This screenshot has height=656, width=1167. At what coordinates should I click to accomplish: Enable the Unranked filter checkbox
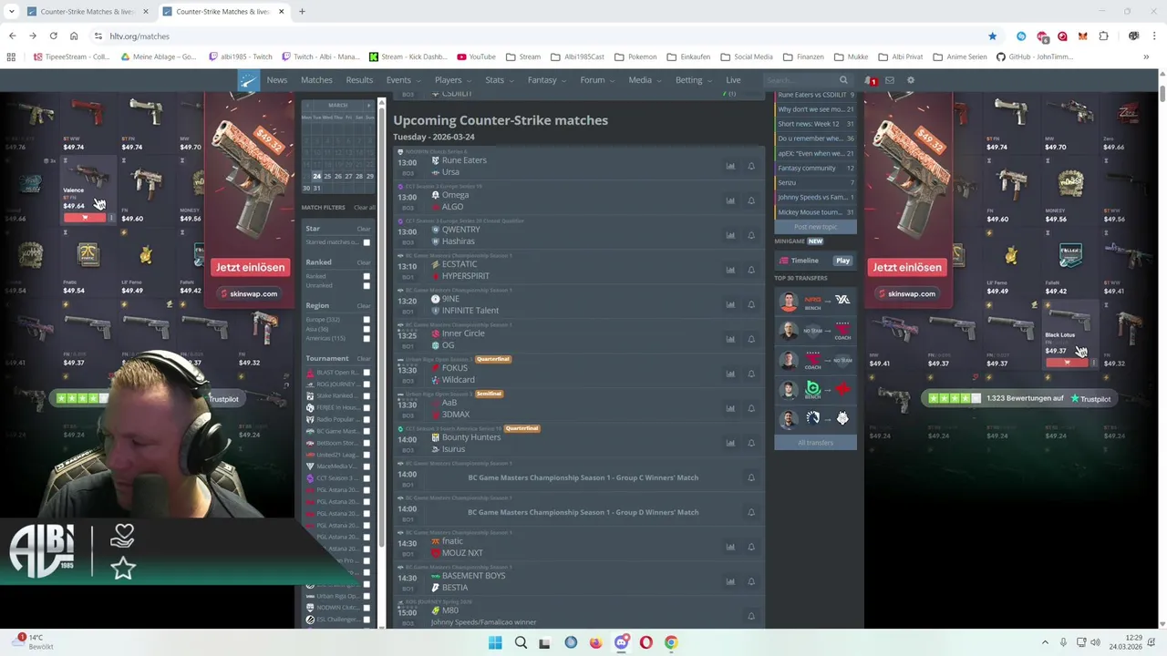click(x=367, y=285)
